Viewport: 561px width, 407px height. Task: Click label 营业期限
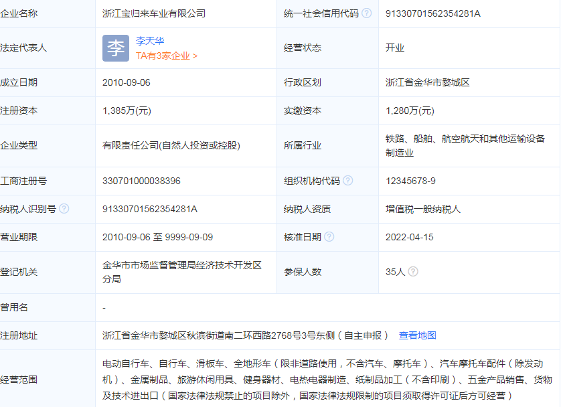[x=19, y=237]
